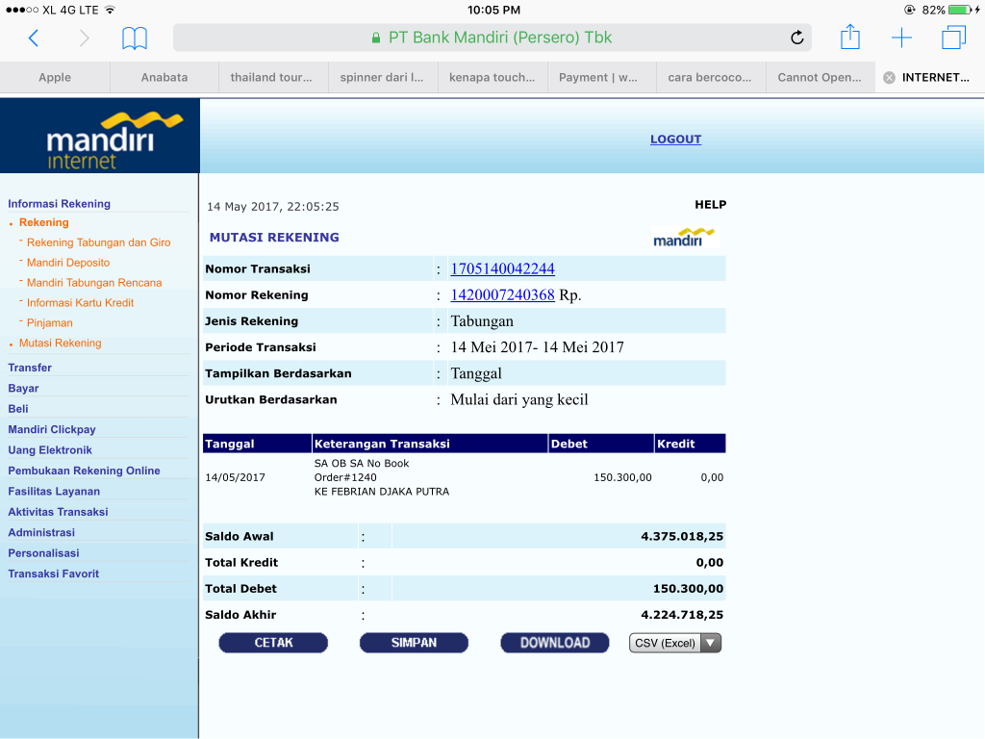Open Uang Elektronik menu

(x=50, y=450)
